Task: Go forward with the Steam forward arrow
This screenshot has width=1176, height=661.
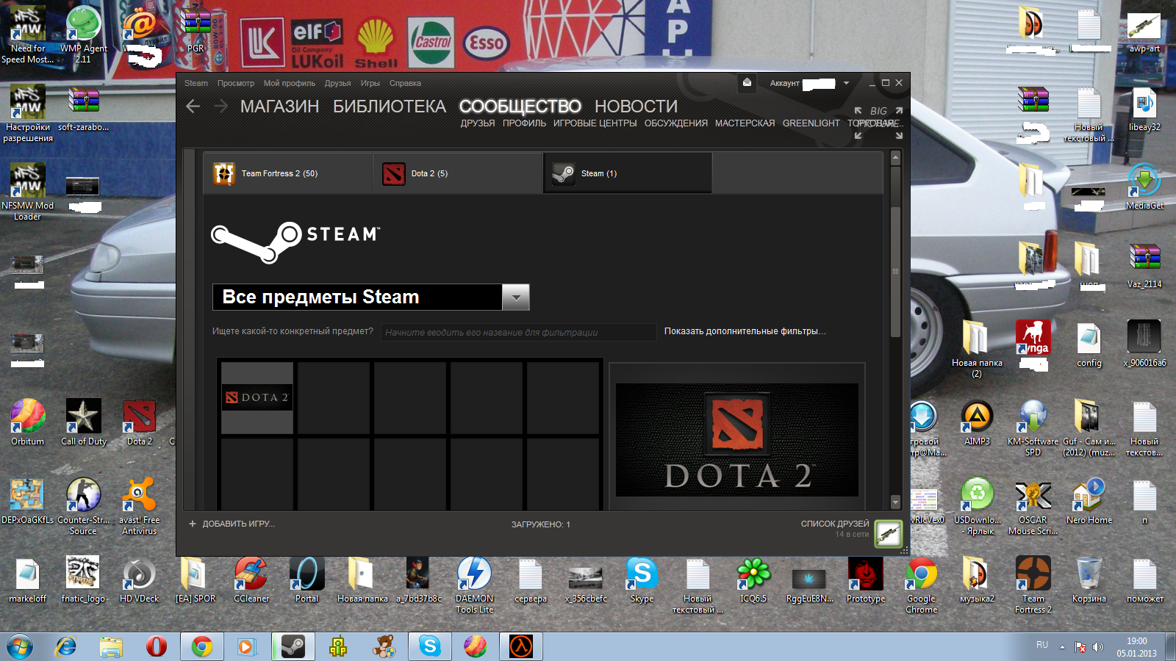Action: point(220,106)
